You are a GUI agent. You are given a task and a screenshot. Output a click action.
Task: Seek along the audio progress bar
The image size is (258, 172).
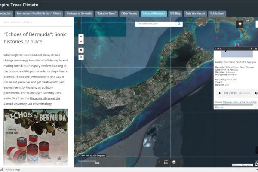coord(244,93)
